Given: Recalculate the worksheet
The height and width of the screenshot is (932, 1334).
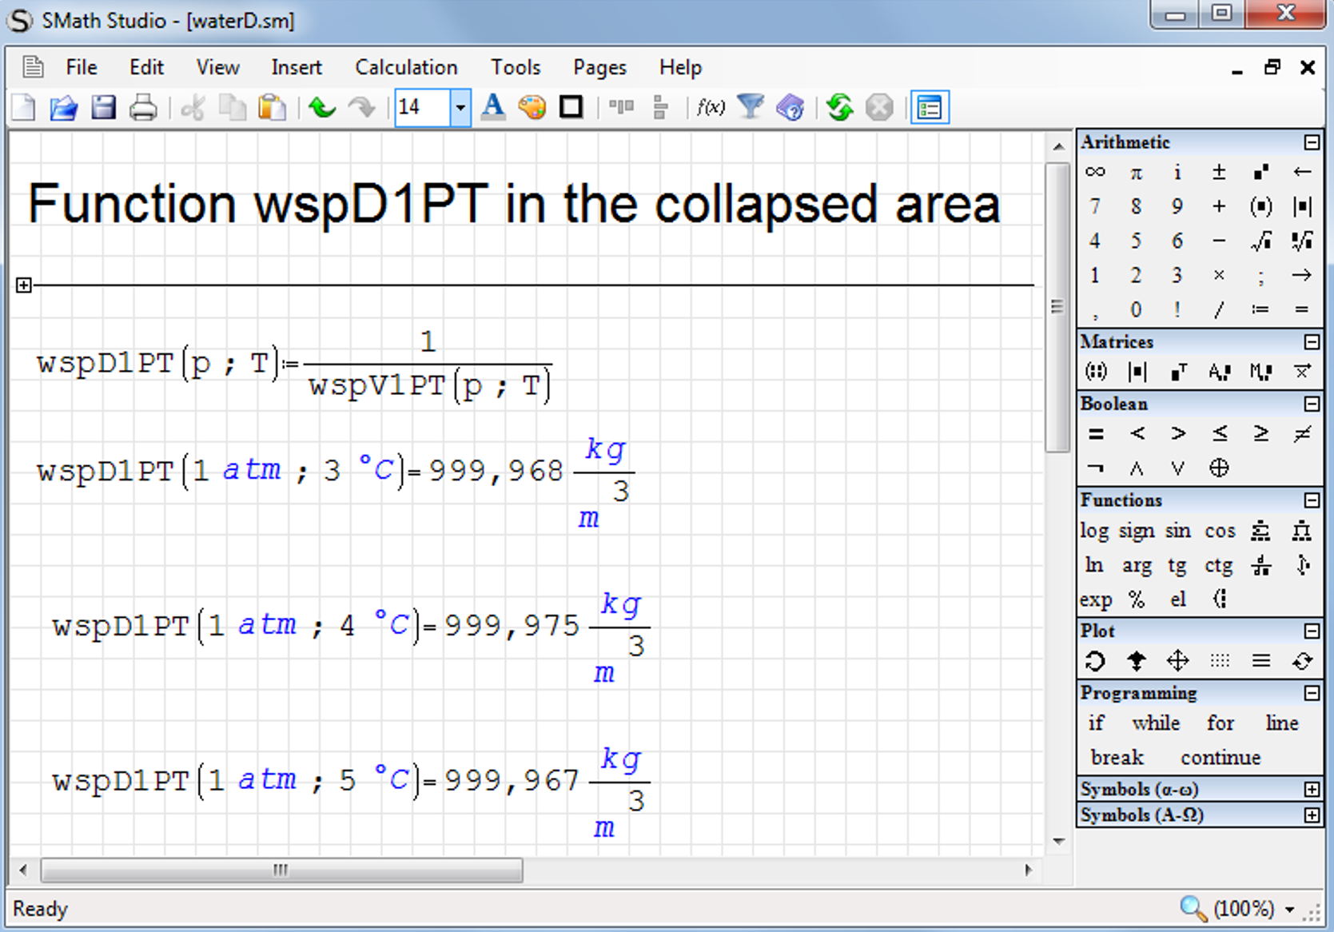Looking at the screenshot, I should coord(839,107).
